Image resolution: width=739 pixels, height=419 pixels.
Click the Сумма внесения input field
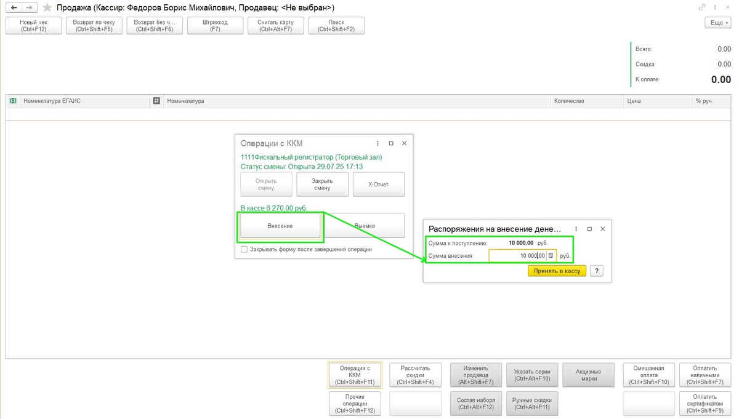tap(517, 255)
